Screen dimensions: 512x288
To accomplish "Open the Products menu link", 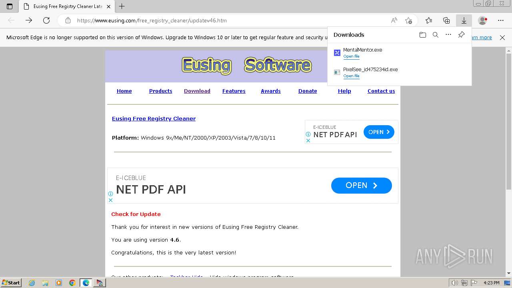I will click(161, 91).
